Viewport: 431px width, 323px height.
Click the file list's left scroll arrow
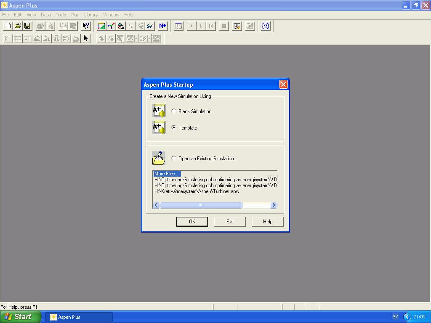[x=156, y=205]
